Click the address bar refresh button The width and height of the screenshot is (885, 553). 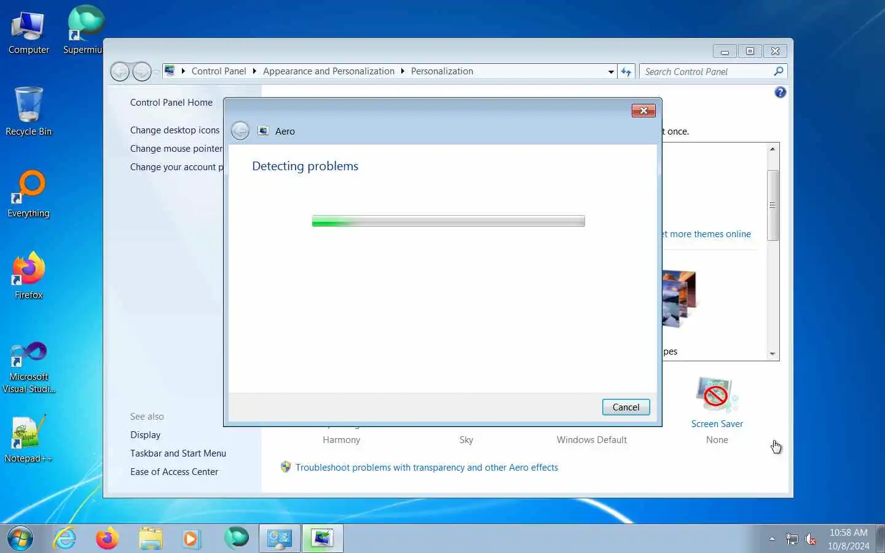[x=626, y=71]
